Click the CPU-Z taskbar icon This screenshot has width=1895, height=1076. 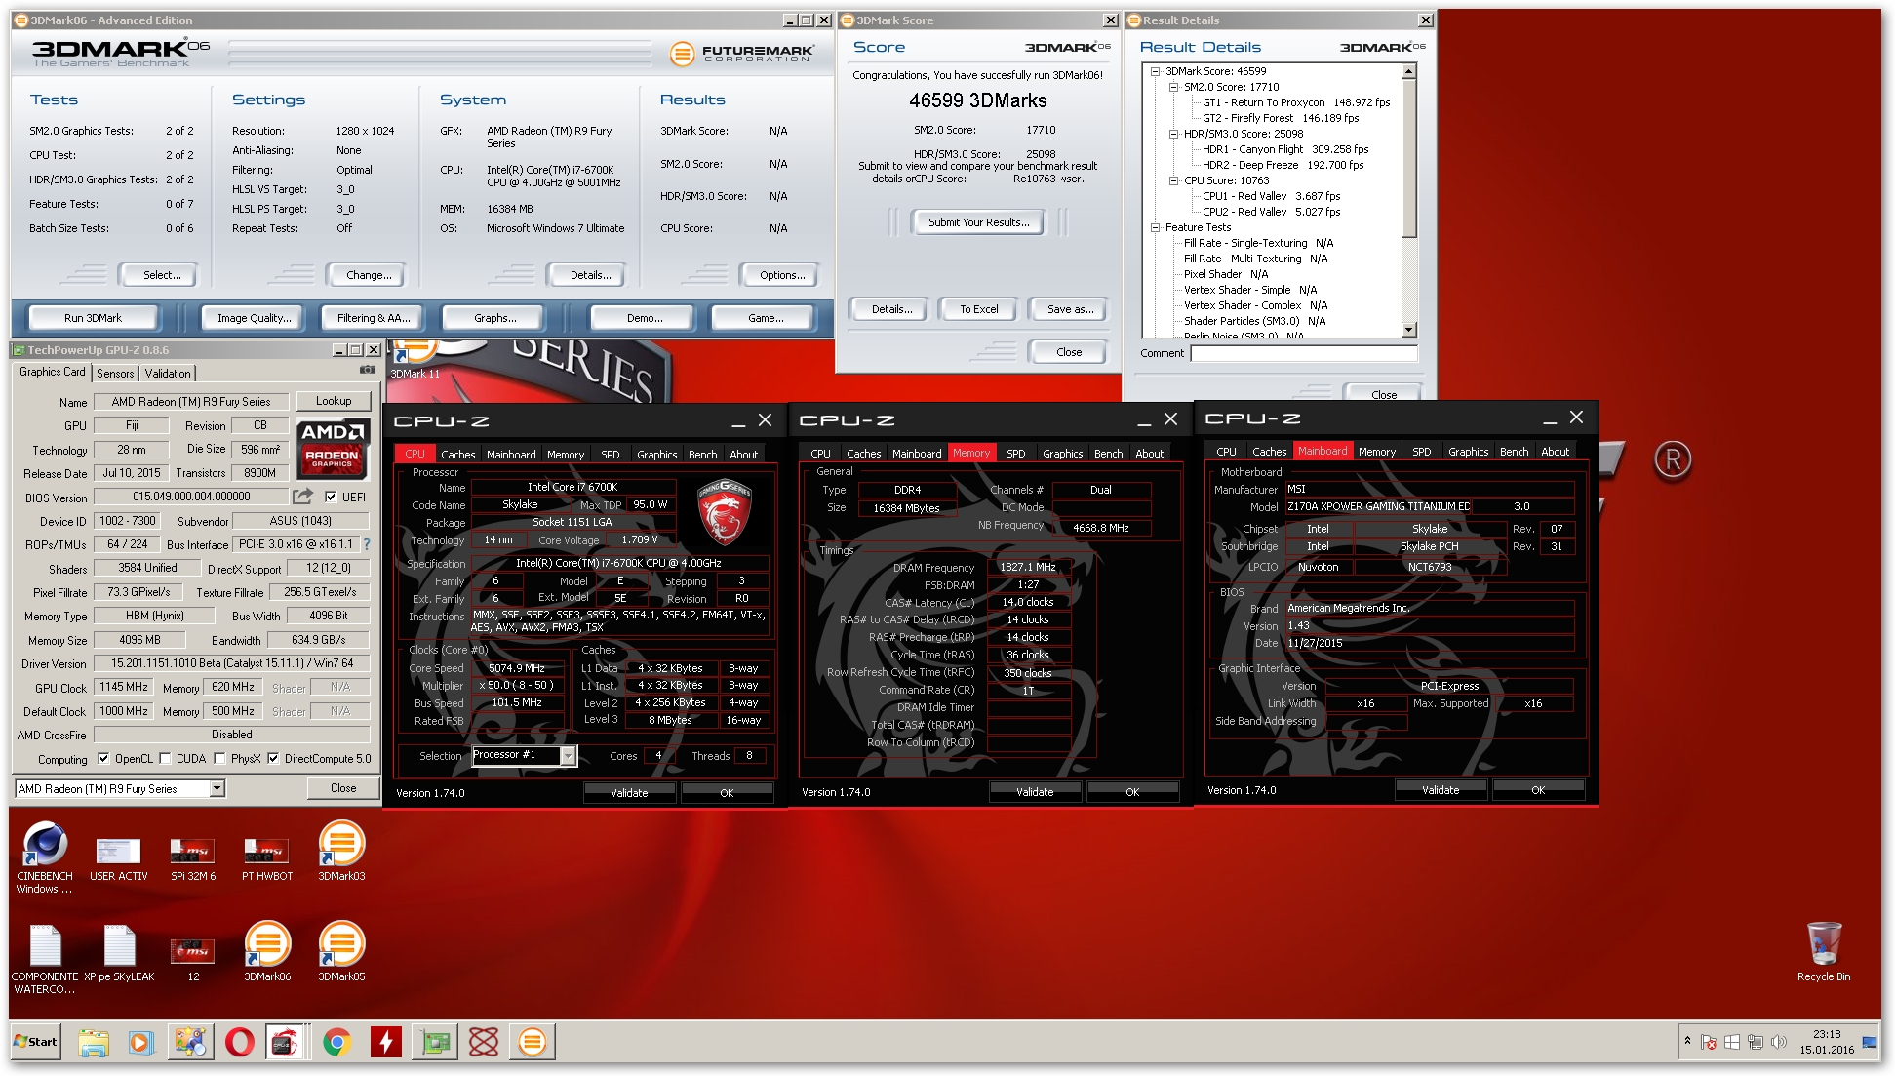click(284, 1042)
